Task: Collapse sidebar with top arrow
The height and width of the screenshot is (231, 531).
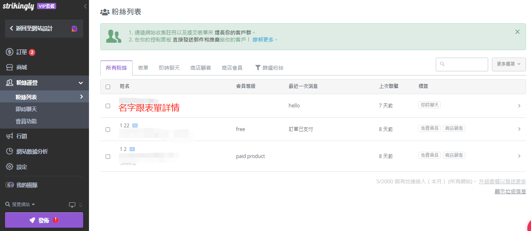Action: click(85, 6)
